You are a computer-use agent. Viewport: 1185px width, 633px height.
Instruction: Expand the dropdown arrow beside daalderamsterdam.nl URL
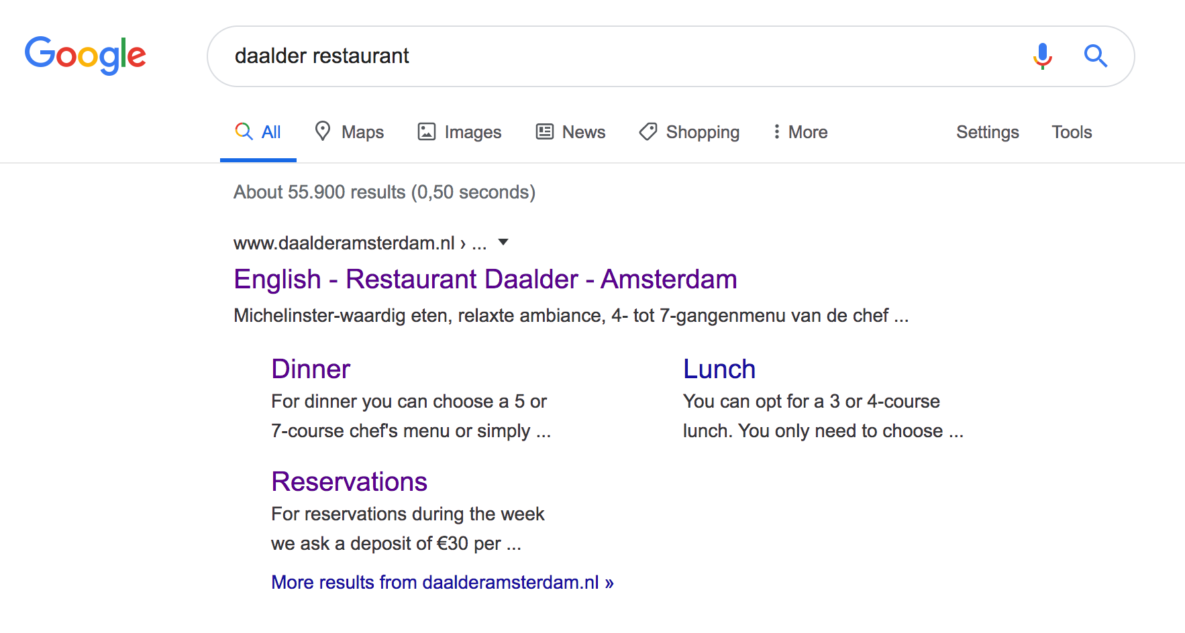click(x=503, y=242)
